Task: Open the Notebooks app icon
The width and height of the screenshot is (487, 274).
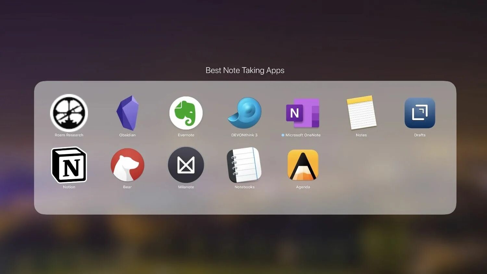Action: pos(244,165)
